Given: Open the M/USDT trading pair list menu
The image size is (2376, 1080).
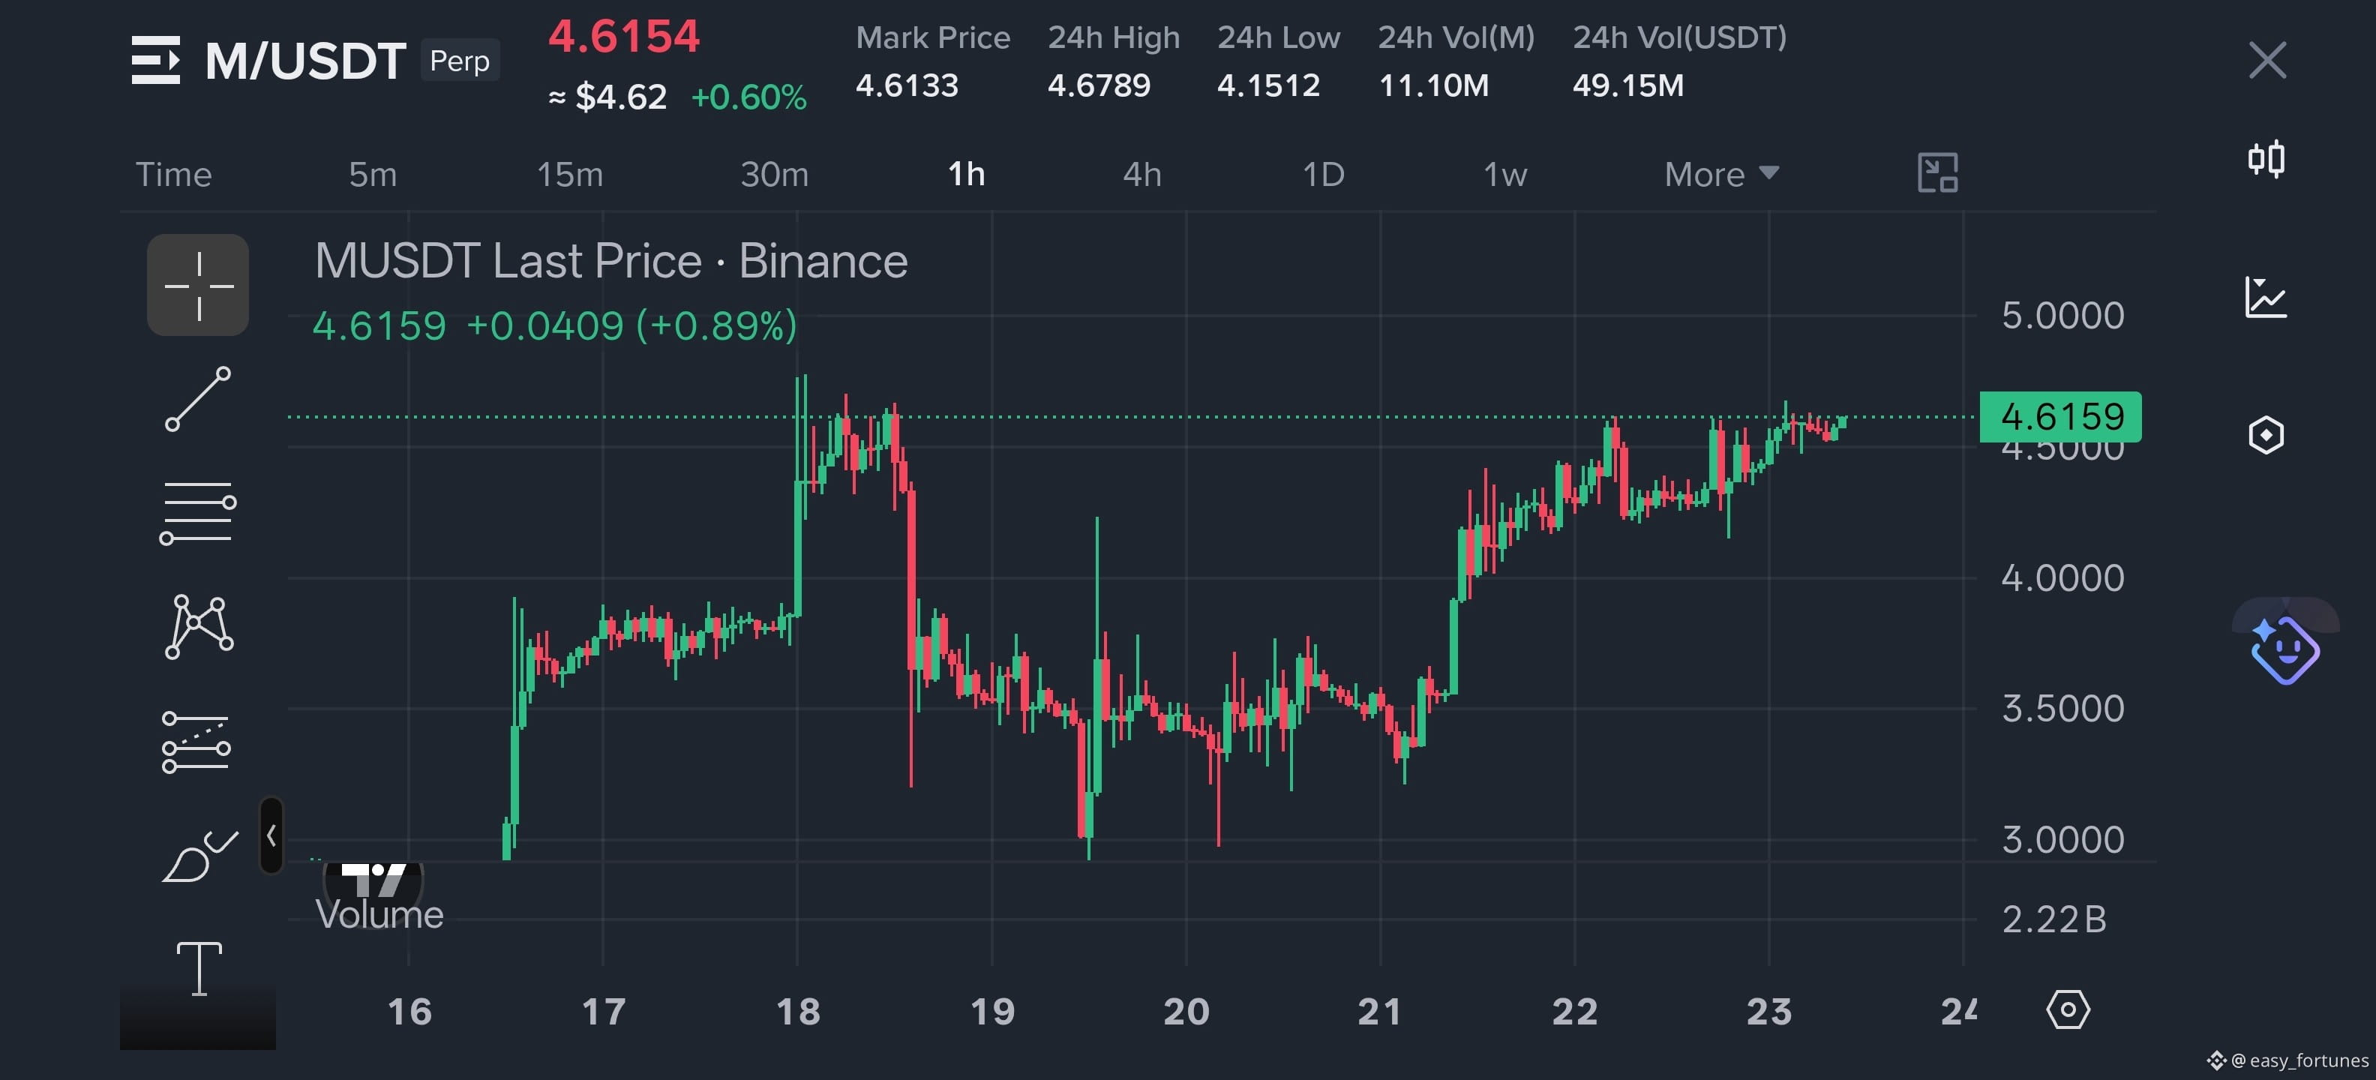Looking at the screenshot, I should tap(156, 60).
